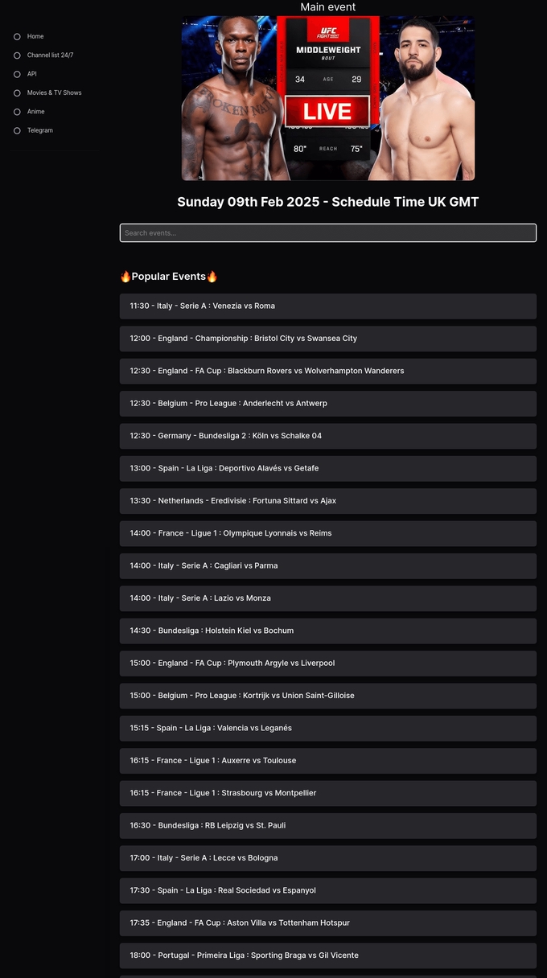The image size is (547, 978).
Task: Click the circle icon next to Movies & TV Shows
Action: (x=17, y=92)
